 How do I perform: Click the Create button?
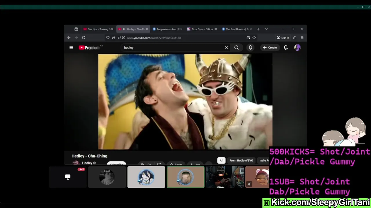click(270, 48)
